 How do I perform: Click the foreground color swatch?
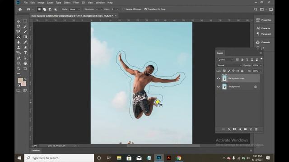click(x=20, y=80)
